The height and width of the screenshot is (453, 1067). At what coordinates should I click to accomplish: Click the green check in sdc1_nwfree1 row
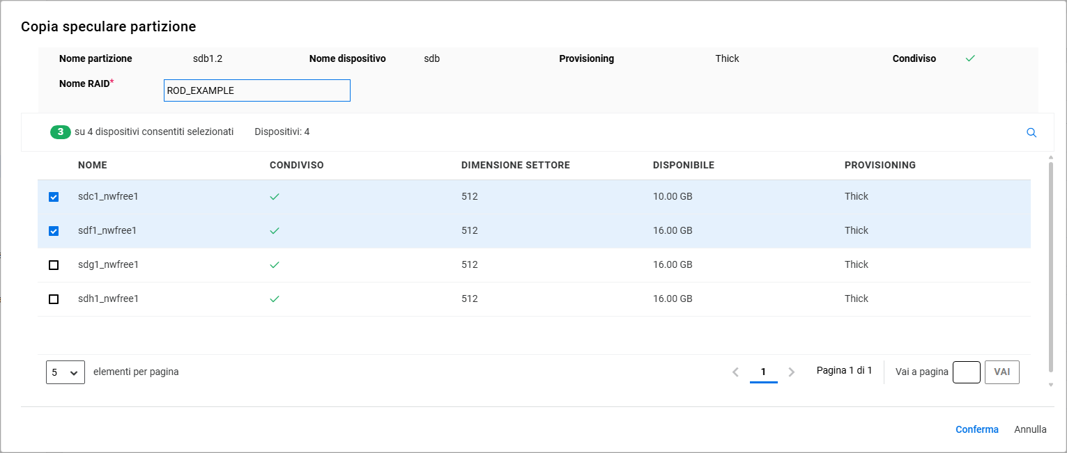[275, 197]
